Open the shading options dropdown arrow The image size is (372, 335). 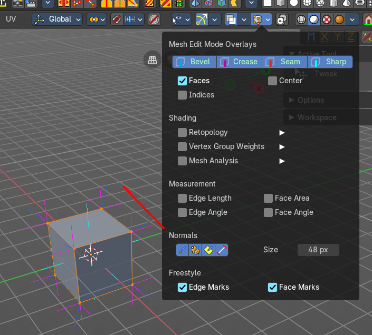pyautogui.click(x=352, y=19)
